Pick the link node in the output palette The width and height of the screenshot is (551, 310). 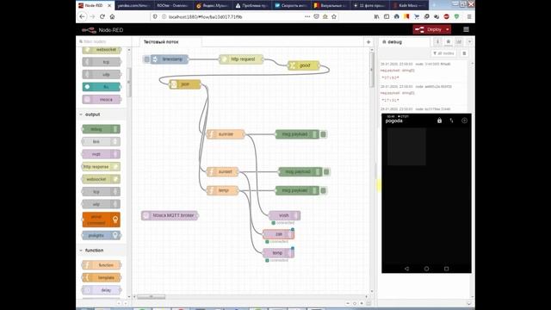tap(102, 141)
